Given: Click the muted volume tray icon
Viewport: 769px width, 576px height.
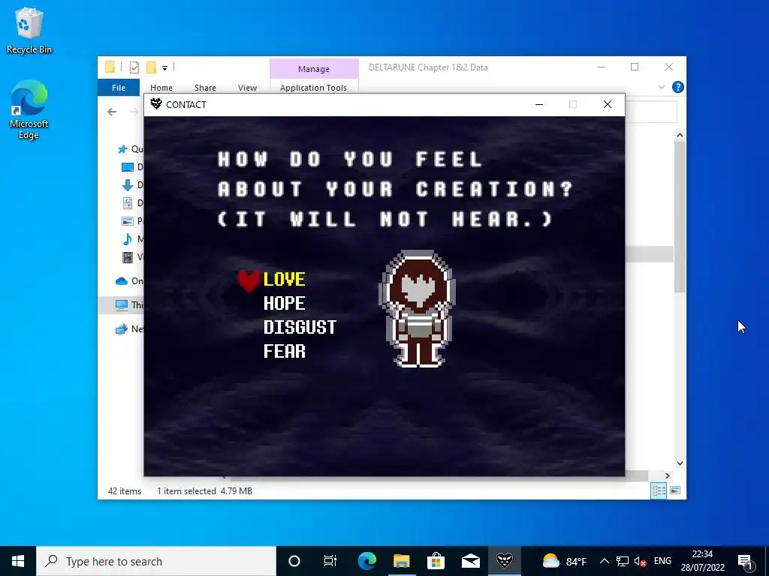Looking at the screenshot, I should 640,561.
